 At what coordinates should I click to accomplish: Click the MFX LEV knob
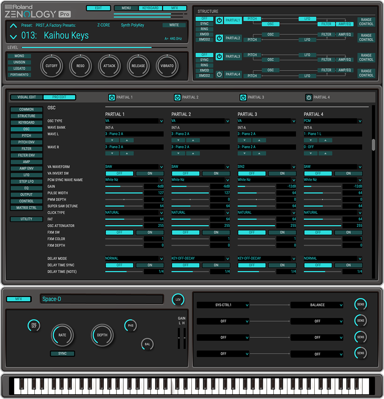178,299
